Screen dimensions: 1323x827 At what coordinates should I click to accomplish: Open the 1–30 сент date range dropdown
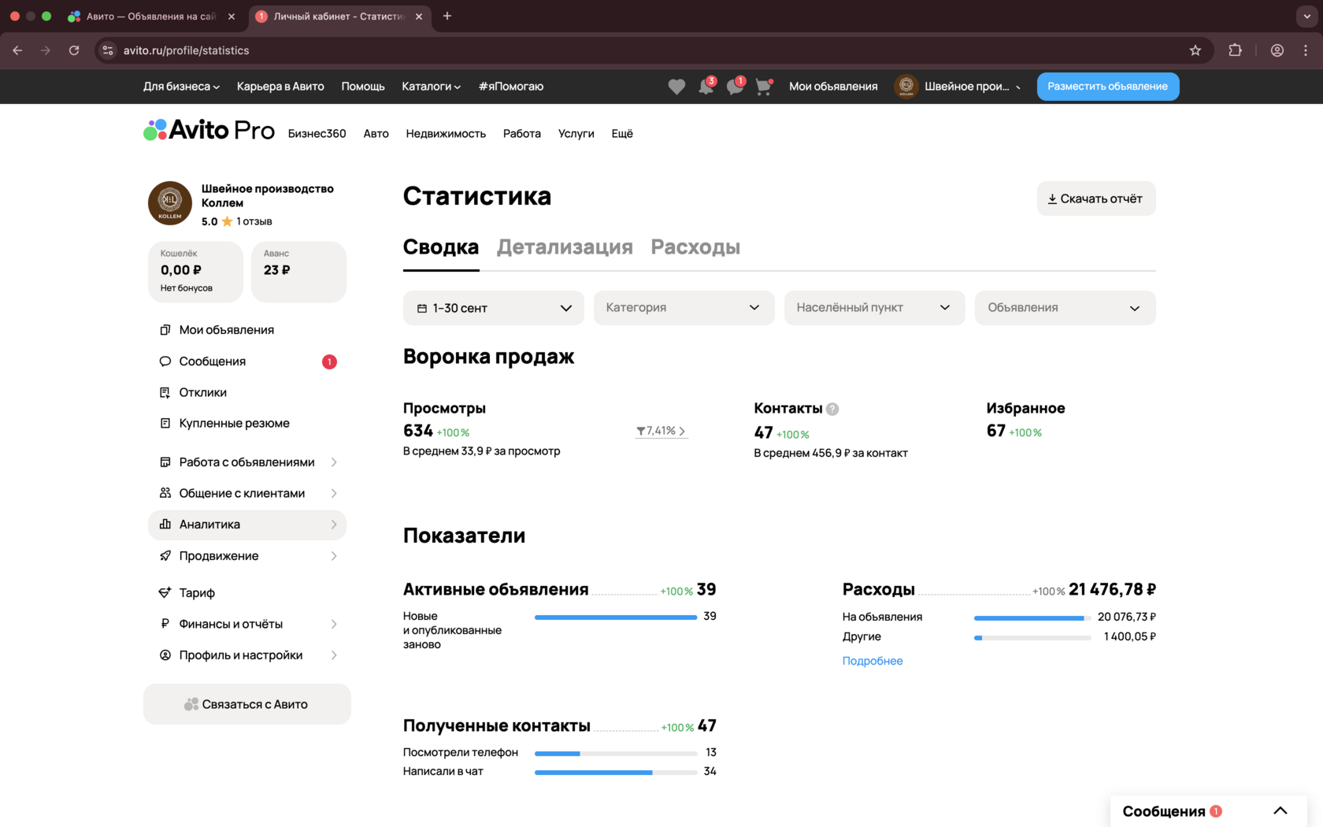pos(494,308)
